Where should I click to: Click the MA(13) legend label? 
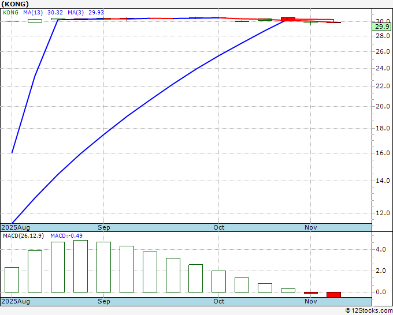click(x=33, y=13)
